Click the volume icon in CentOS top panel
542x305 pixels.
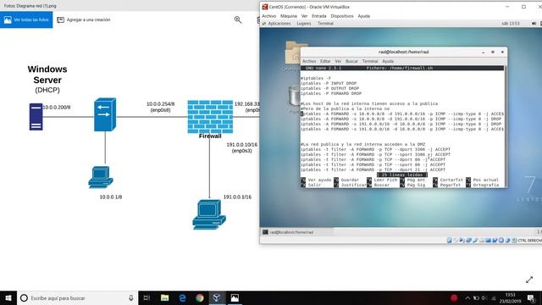click(x=534, y=24)
